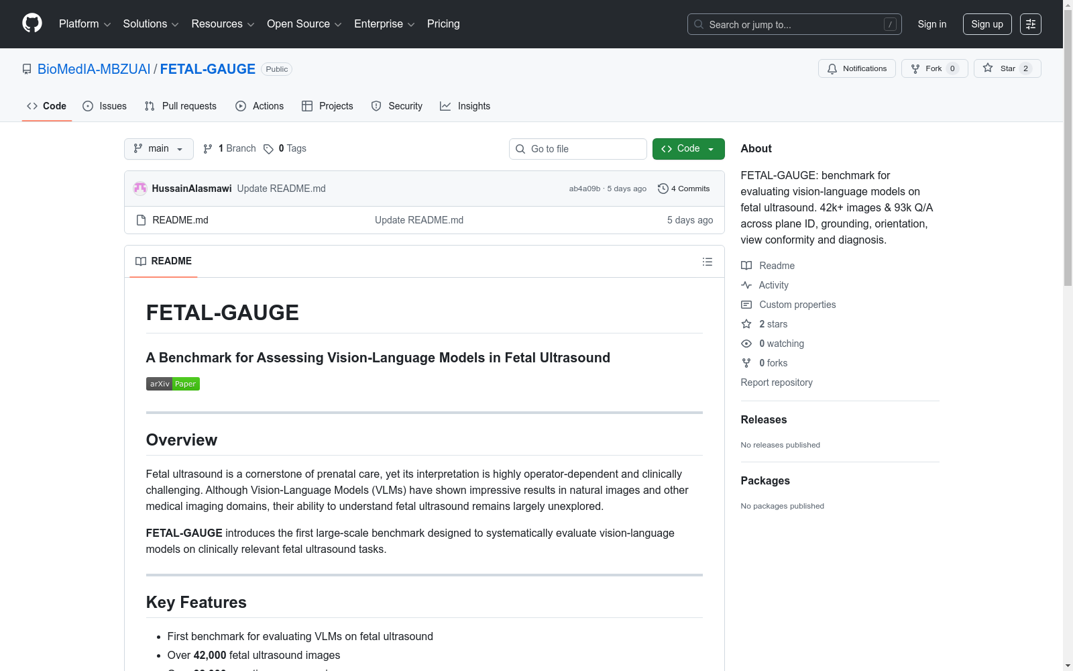The image size is (1073, 671).
Task: Click the arXiv Paper badge
Action: pos(173,384)
